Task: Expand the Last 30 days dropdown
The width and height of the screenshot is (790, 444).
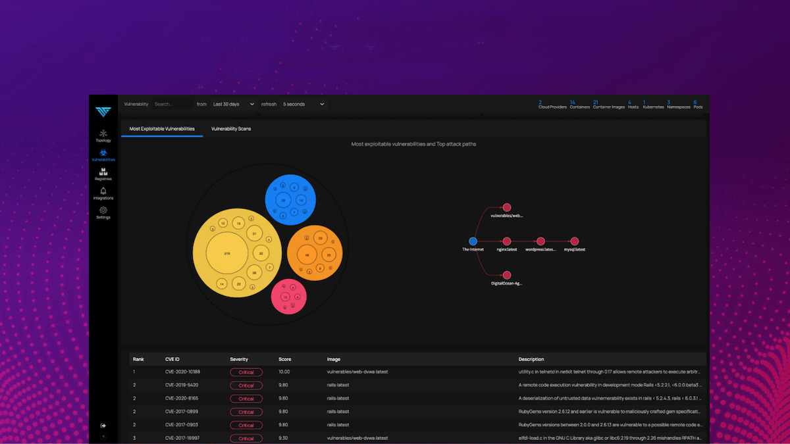Action: coord(234,104)
